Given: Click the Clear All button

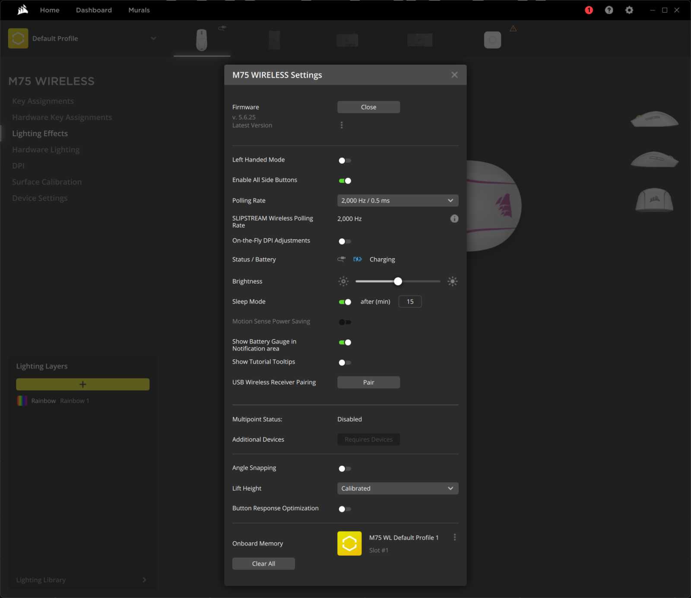Looking at the screenshot, I should click(x=263, y=563).
